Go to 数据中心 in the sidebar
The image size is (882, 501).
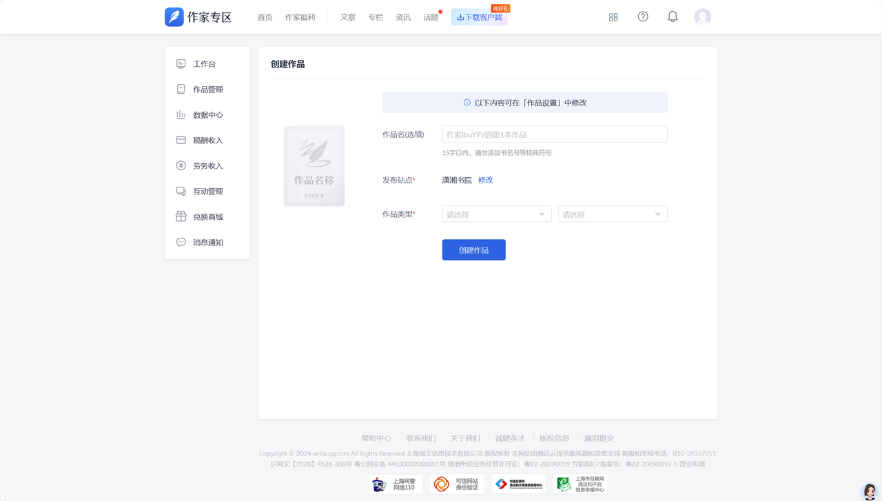(x=207, y=115)
